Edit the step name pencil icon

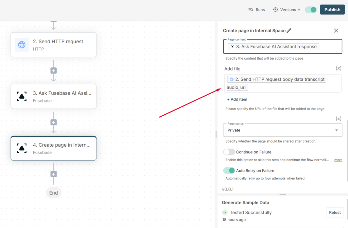point(289,30)
